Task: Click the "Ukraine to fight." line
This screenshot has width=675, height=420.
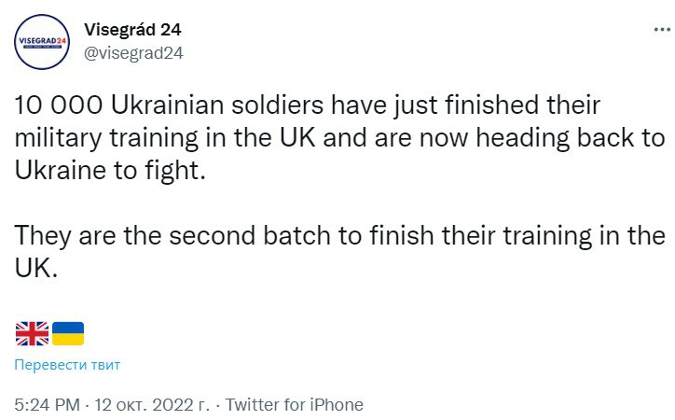Action: pos(108,171)
